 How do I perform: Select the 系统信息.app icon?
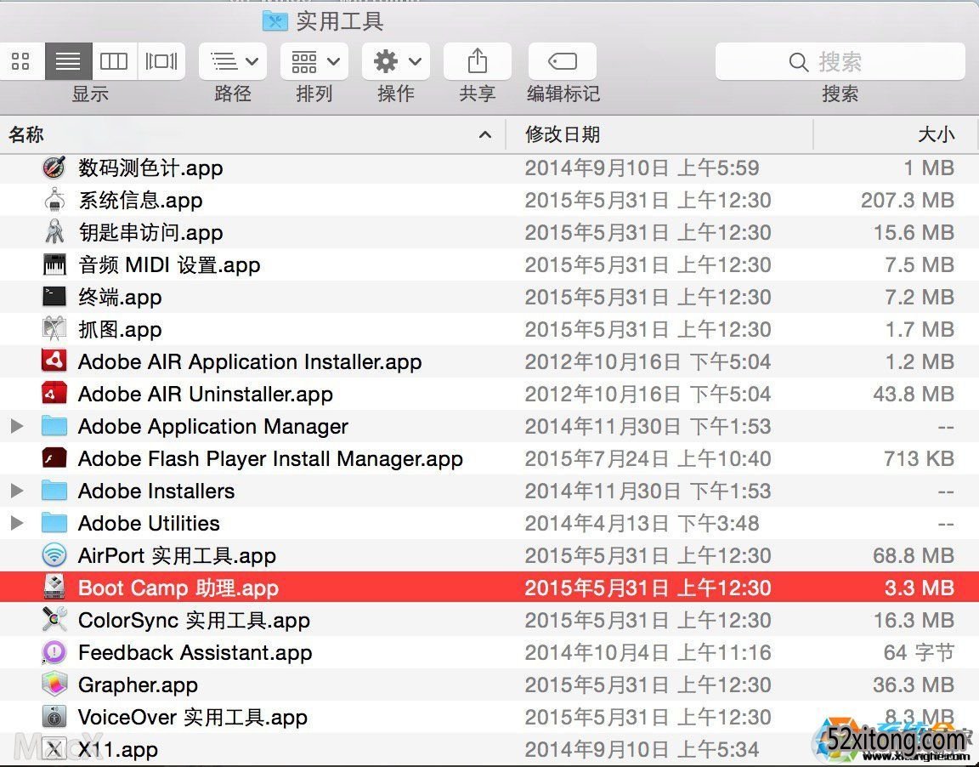pos(54,201)
